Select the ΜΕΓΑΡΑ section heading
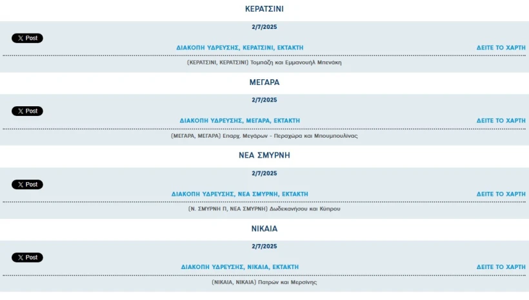529x300 pixels. (x=264, y=82)
